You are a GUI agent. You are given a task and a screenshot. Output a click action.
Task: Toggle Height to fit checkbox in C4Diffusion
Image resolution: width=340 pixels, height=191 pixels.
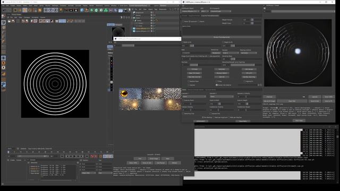tap(223, 42)
